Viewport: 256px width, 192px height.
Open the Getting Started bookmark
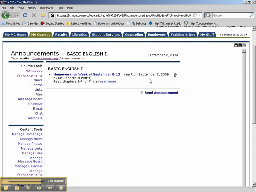click(52, 23)
